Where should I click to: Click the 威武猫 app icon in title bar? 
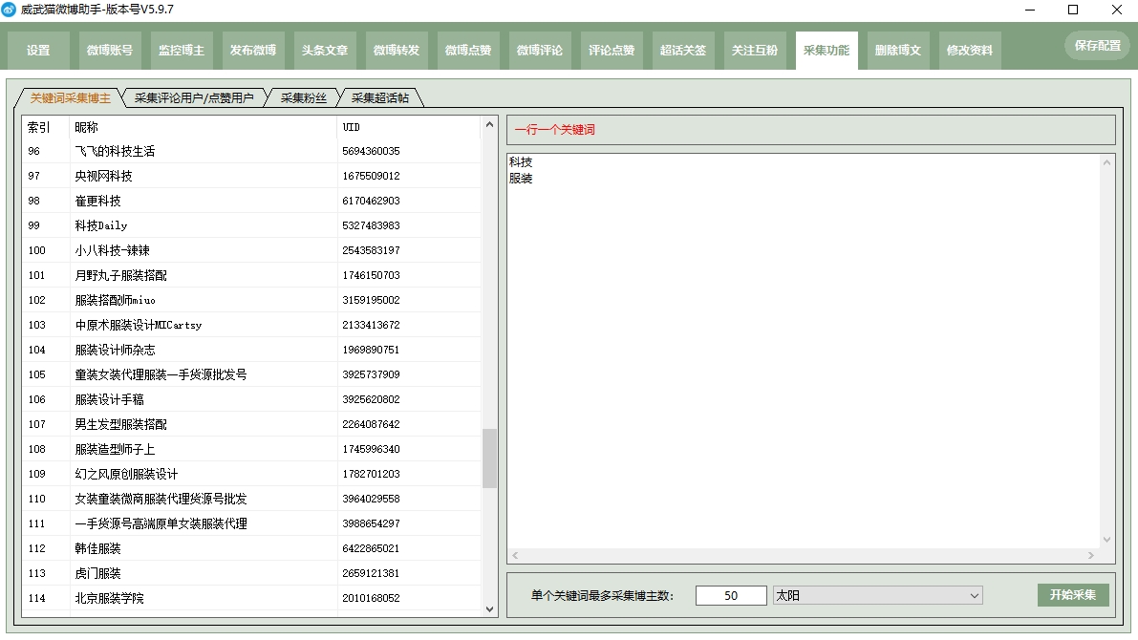(10, 10)
